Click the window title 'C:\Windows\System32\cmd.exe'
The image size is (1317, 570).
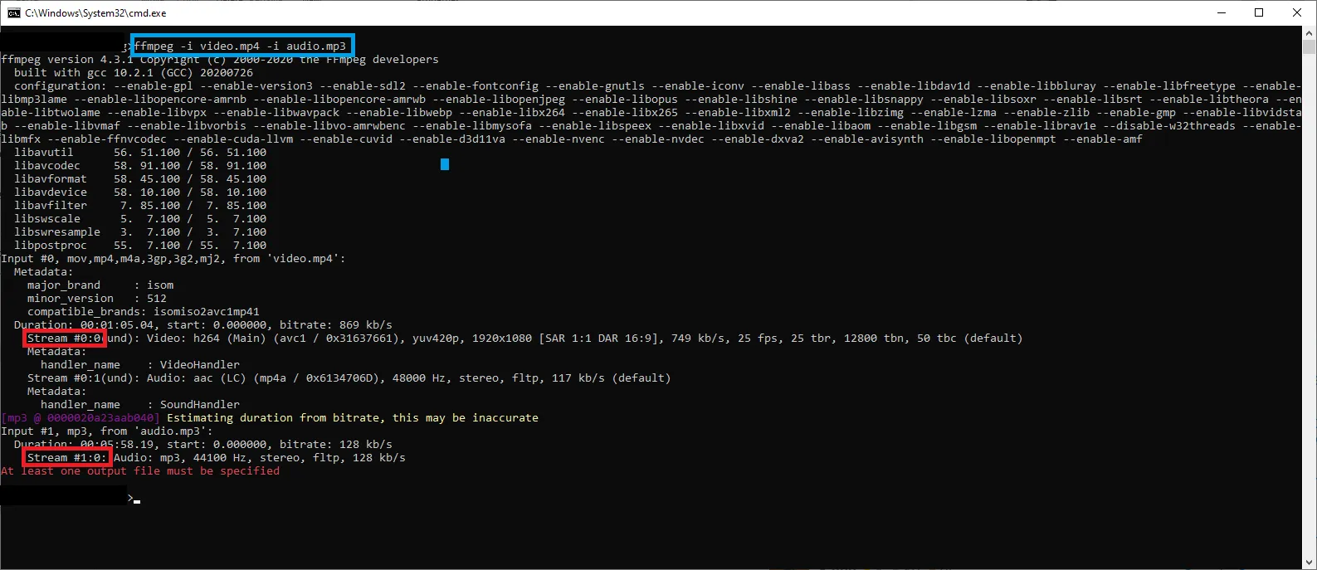pyautogui.click(x=95, y=13)
